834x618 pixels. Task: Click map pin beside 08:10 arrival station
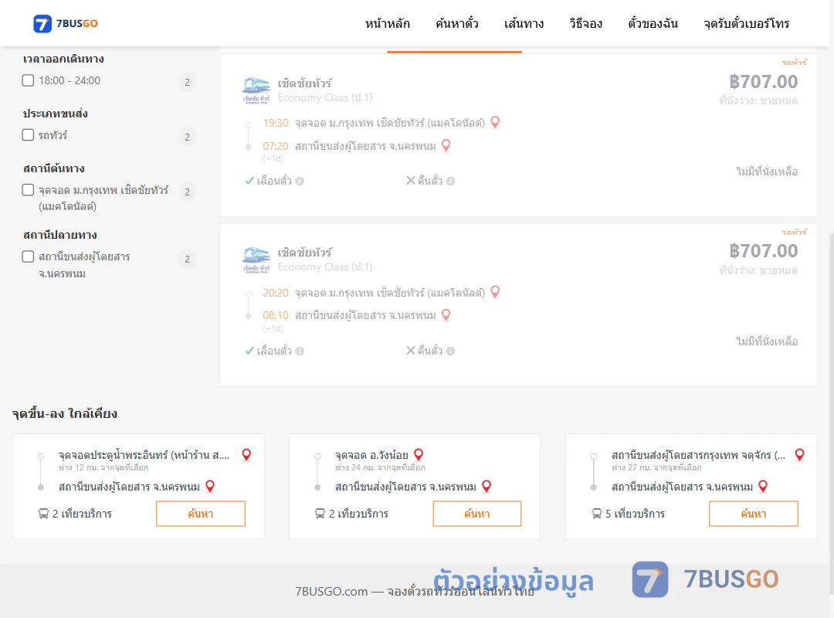click(446, 314)
